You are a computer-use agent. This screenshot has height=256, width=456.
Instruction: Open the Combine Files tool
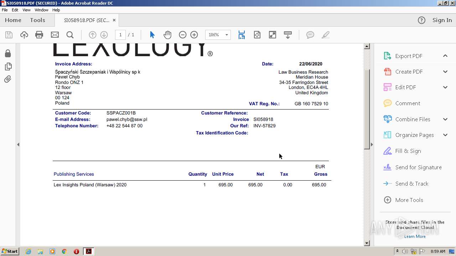click(x=413, y=119)
